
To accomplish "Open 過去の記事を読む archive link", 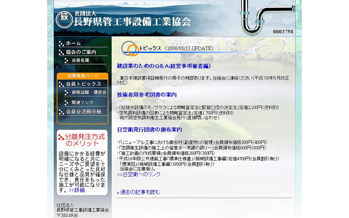I will [x=140, y=192].
